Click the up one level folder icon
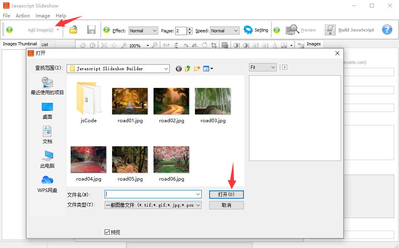 click(187, 69)
